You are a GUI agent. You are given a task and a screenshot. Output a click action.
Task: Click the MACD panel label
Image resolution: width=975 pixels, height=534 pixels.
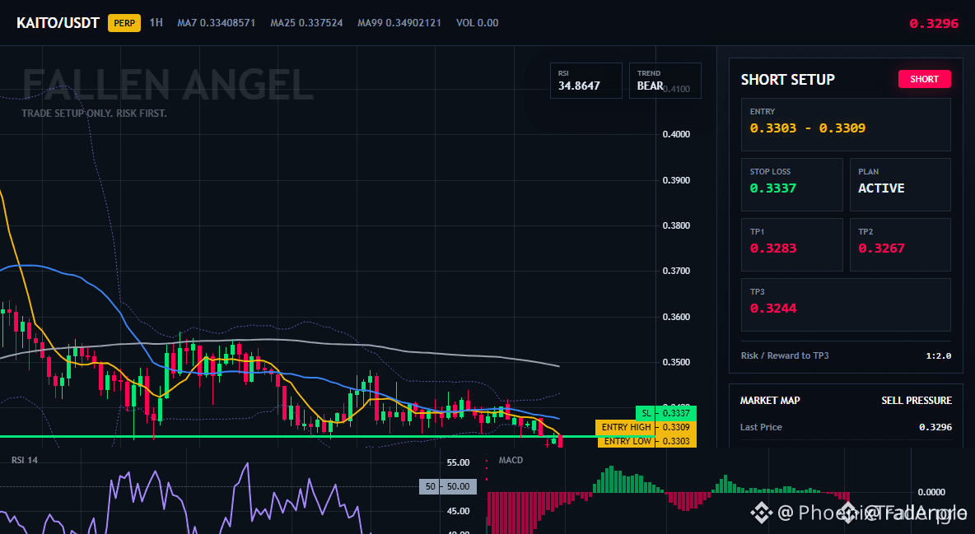[x=511, y=460]
